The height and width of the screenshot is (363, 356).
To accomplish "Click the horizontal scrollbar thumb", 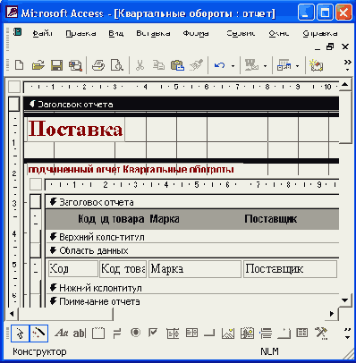I will pos(65,314).
